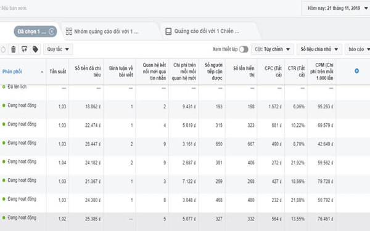Image resolution: width=370 pixels, height=231 pixels.
Task: Click the export/share icon in toolbar
Action: 24,49
